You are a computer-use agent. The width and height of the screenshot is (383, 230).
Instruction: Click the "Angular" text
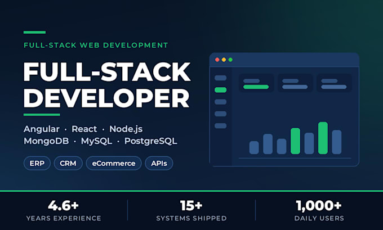pyautogui.click(x=42, y=129)
